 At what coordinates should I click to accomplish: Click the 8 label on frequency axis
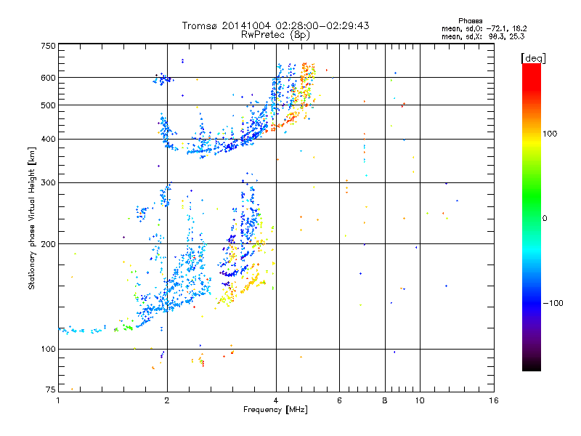click(385, 400)
